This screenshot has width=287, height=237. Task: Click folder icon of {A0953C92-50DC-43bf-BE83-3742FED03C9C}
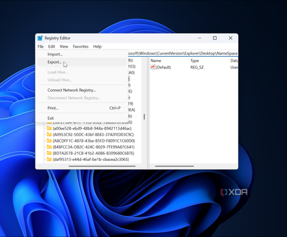coord(50,134)
